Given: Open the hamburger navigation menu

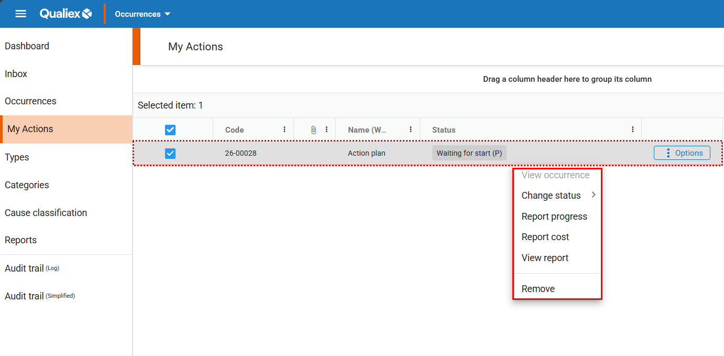Looking at the screenshot, I should pos(20,14).
